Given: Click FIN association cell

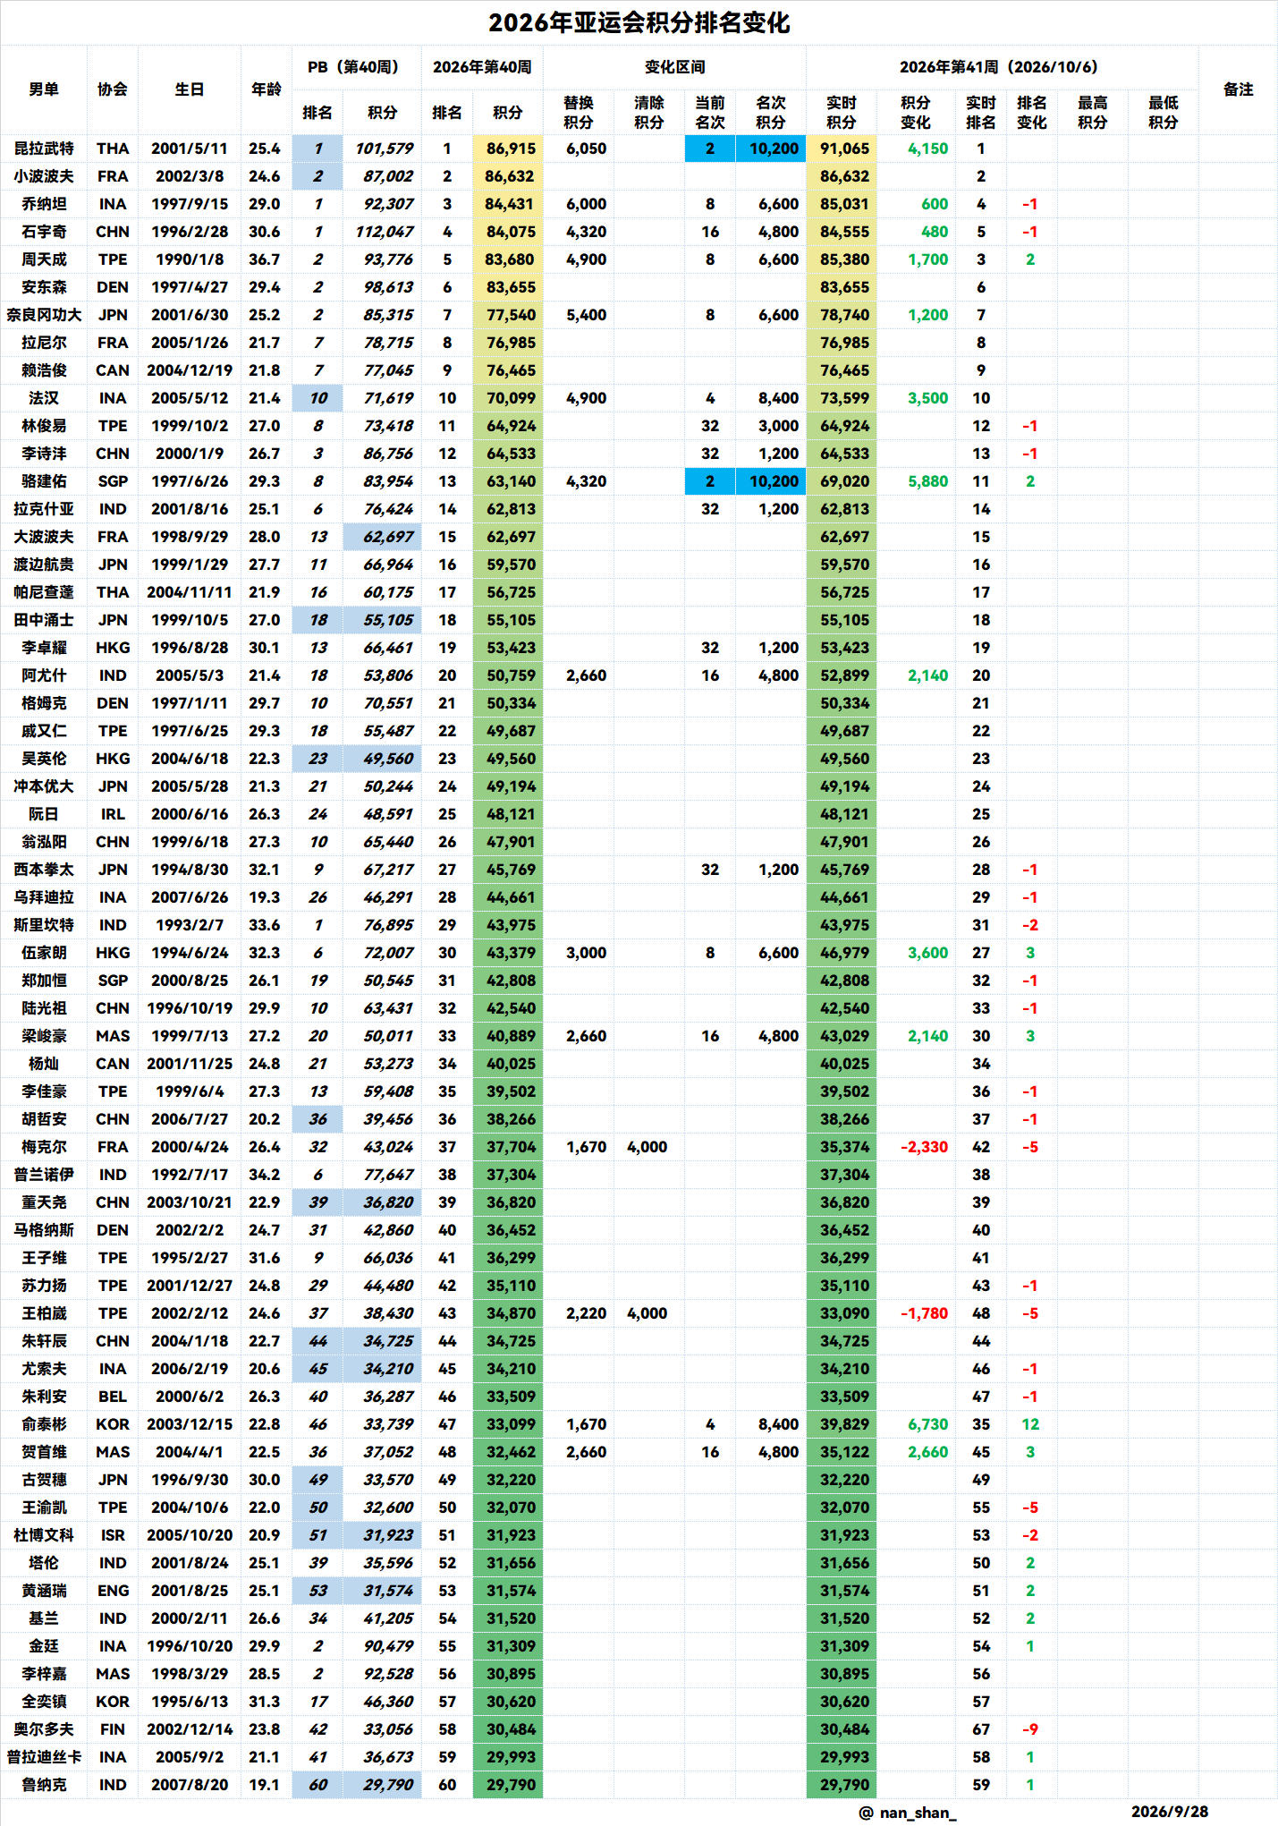Looking at the screenshot, I should point(113,1729).
